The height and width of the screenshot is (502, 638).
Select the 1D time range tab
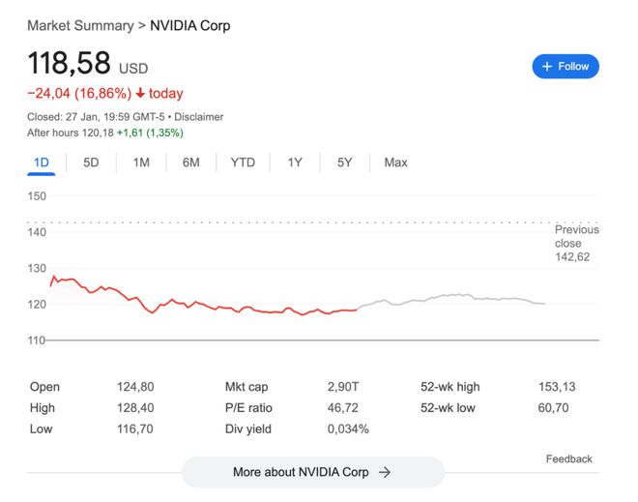click(x=42, y=162)
